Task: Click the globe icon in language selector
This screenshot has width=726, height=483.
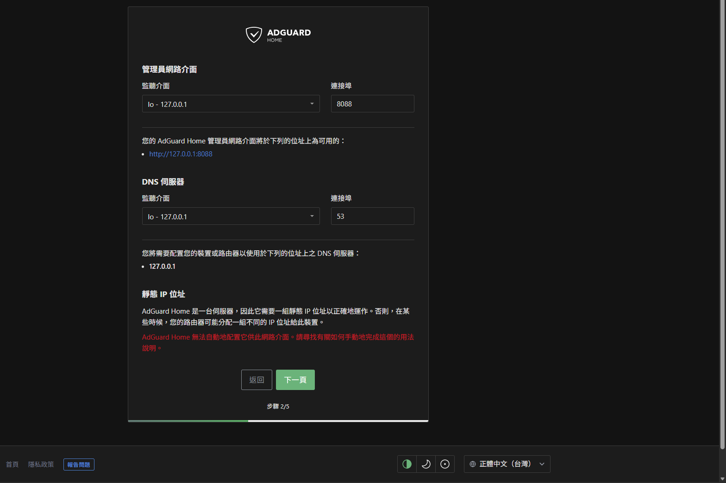Action: [473, 464]
